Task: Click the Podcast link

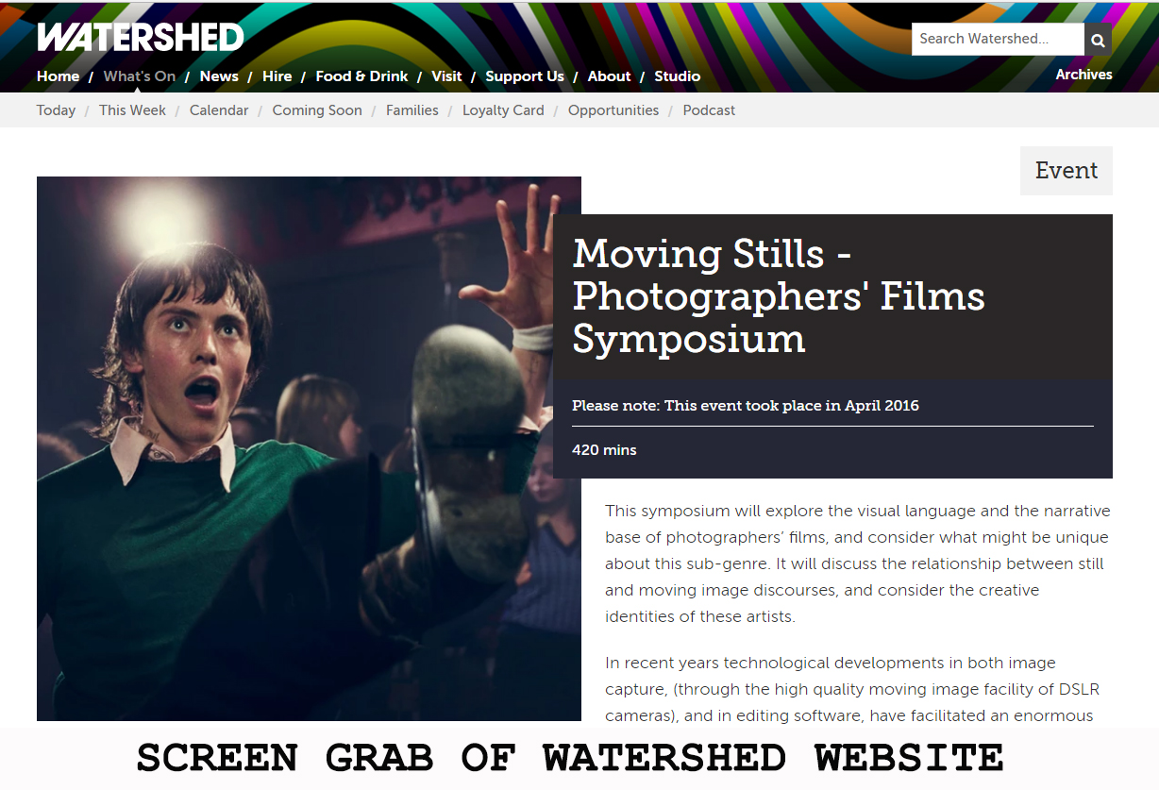Action: [709, 110]
